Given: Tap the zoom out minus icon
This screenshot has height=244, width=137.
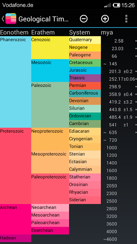Looking at the screenshot, I should click(x=84, y=19).
